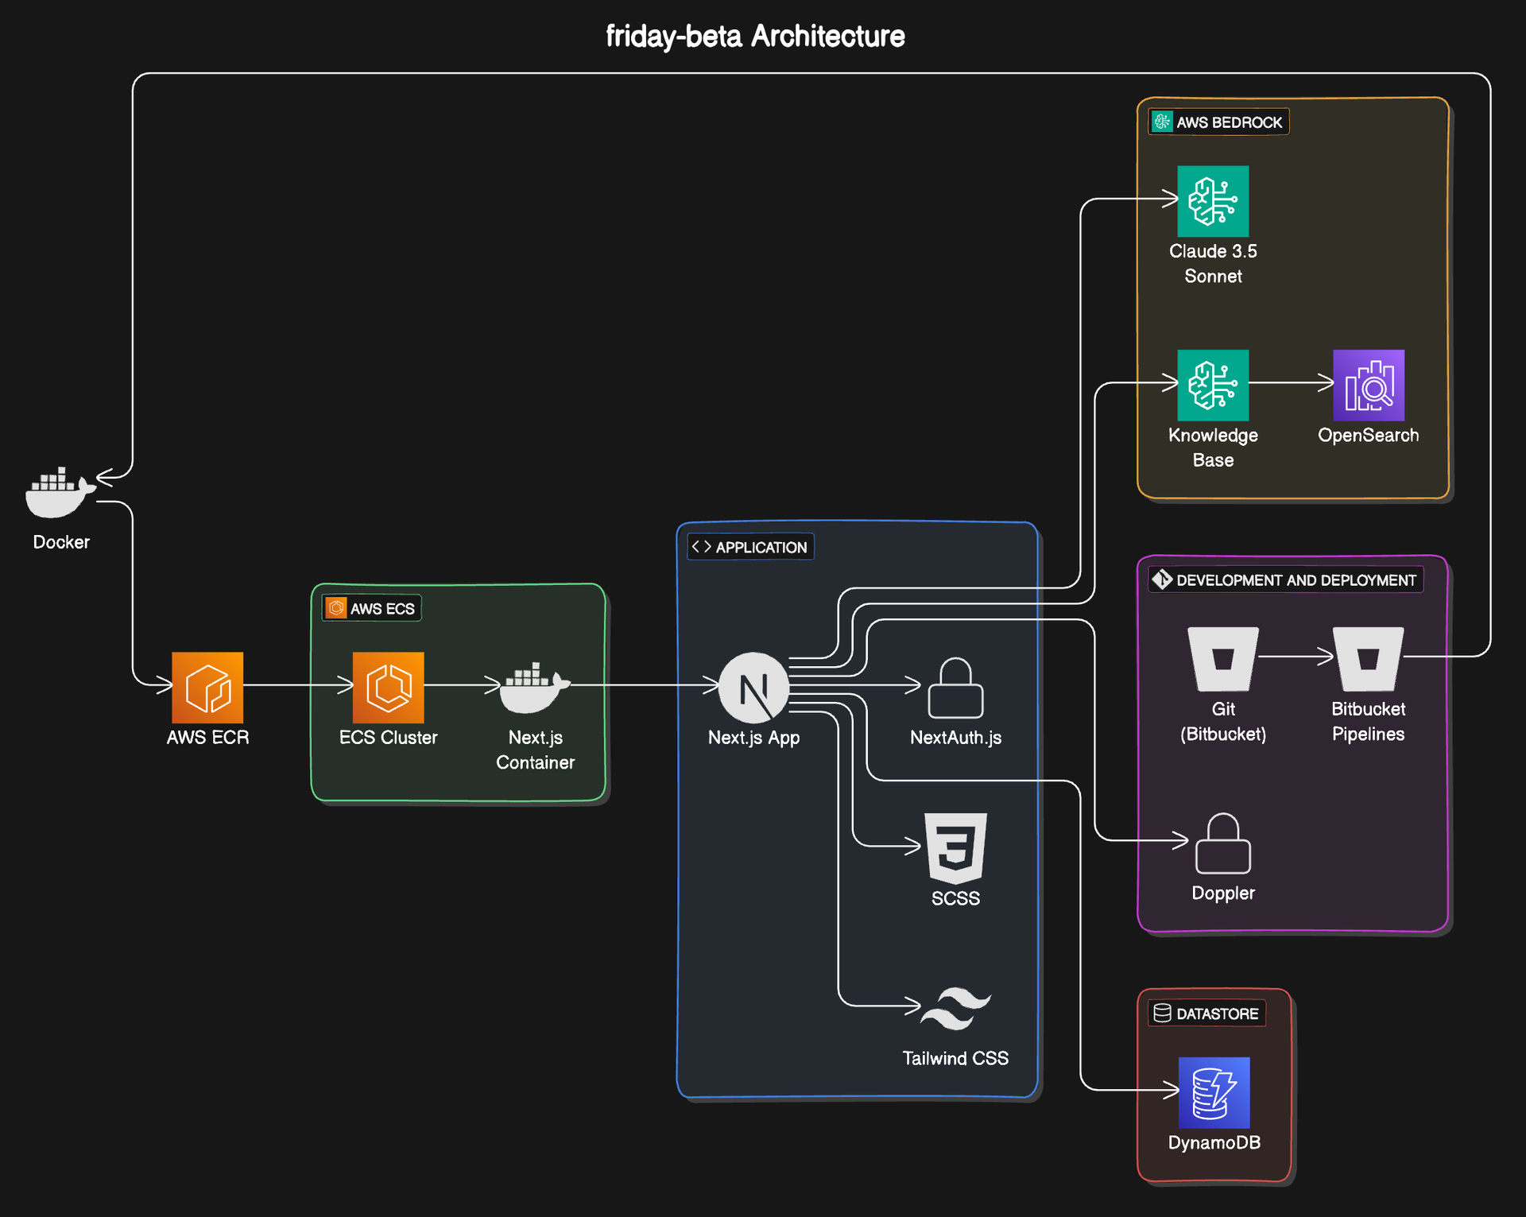This screenshot has width=1526, height=1217.
Task: Click the SCSS CSS3 shield icon
Action: coord(955,848)
